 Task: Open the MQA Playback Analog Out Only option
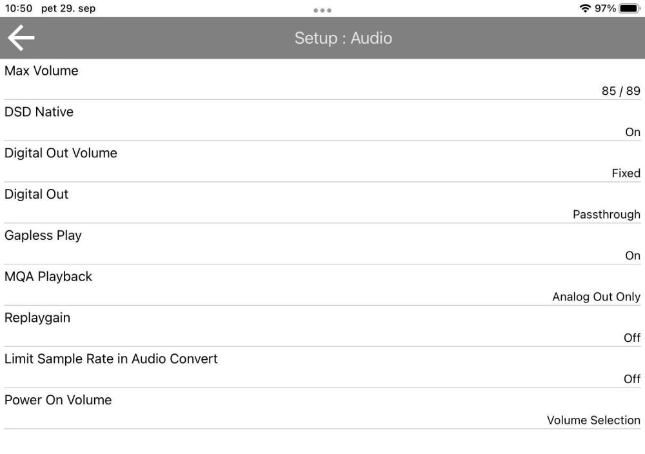[596, 297]
